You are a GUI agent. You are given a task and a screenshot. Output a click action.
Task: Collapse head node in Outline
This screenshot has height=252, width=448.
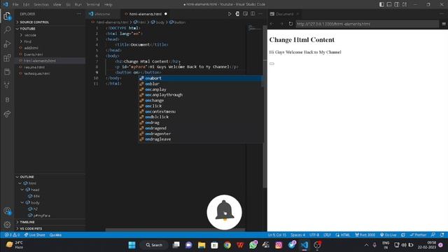pyautogui.click(x=22, y=190)
